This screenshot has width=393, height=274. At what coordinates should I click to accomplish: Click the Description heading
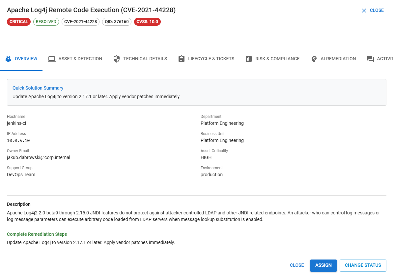tap(19, 205)
